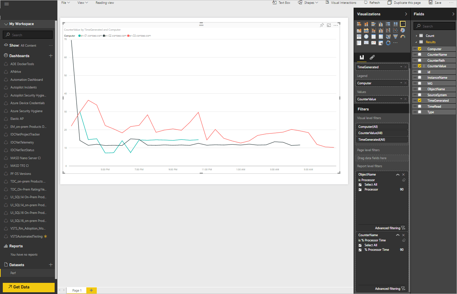Viewport: 457px width, 294px height.
Task: Open the File menu dropdown
Action: click(x=65, y=2)
